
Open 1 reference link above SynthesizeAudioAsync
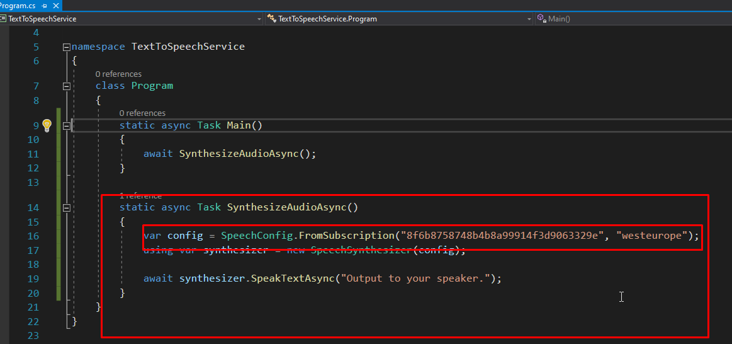[140, 196]
